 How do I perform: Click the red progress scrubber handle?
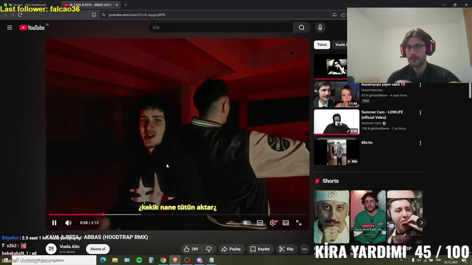tap(103, 215)
